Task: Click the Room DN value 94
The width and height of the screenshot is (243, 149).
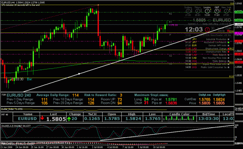Action: (120, 103)
